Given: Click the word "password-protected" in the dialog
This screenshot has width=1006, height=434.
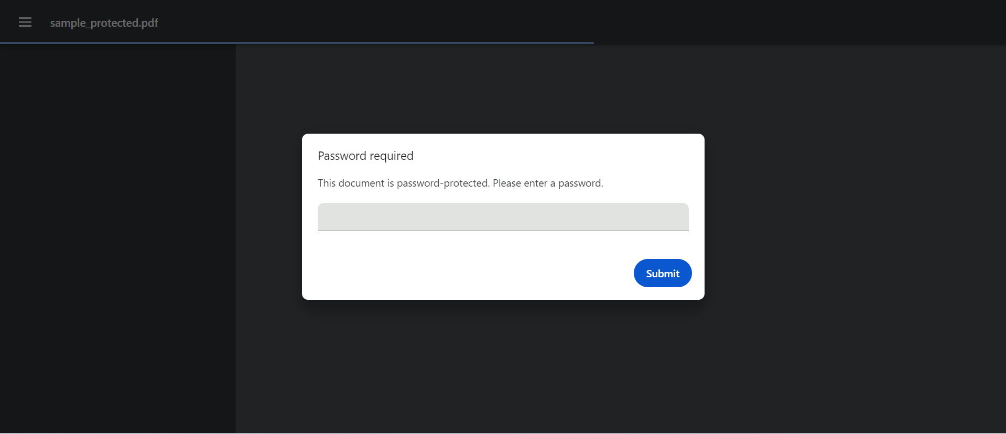Looking at the screenshot, I should point(443,183).
